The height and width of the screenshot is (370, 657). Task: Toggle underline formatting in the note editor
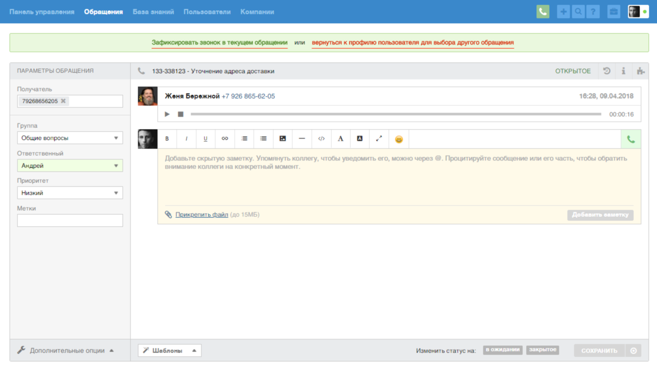point(205,138)
